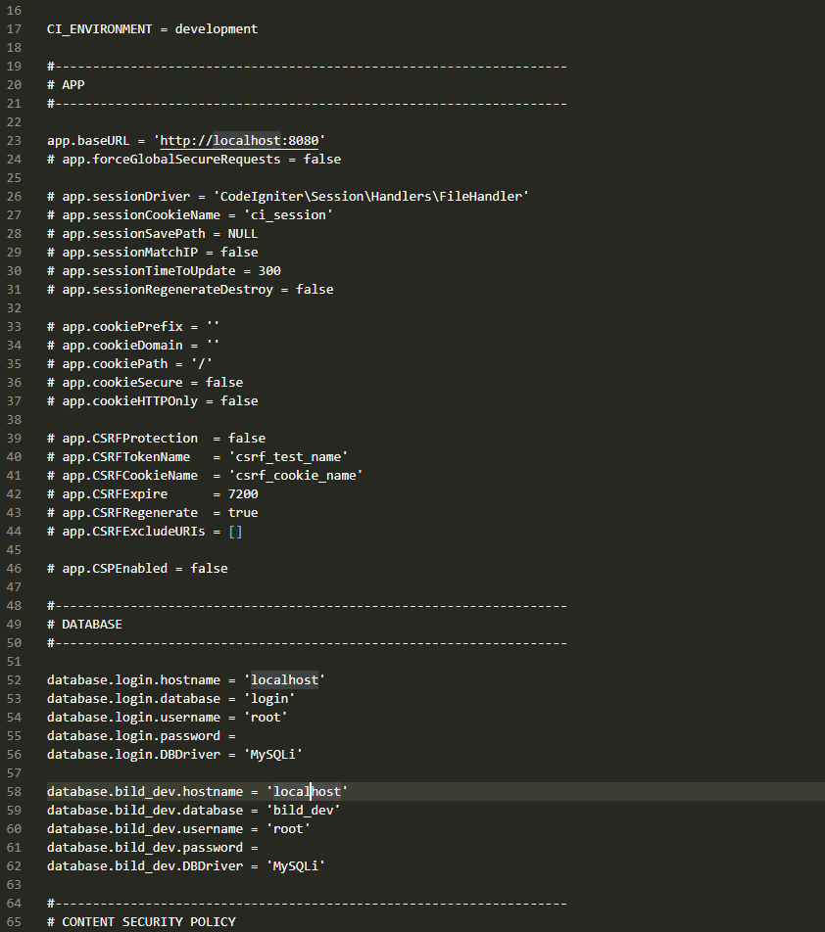Click the empty brackets on CSRFExcludeURIs line
The image size is (825, 932).
pos(235,532)
